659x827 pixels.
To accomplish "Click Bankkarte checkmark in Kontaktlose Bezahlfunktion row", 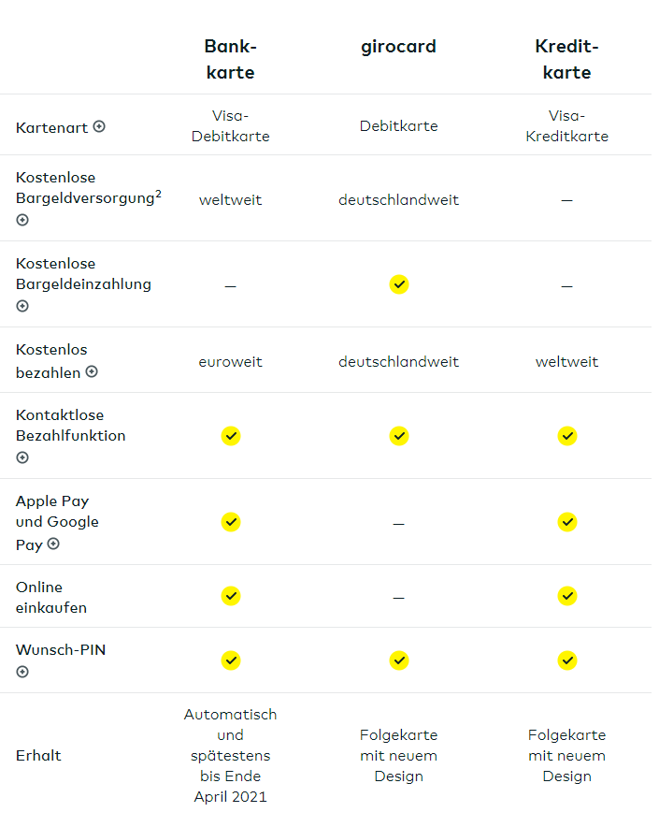I will point(231,436).
